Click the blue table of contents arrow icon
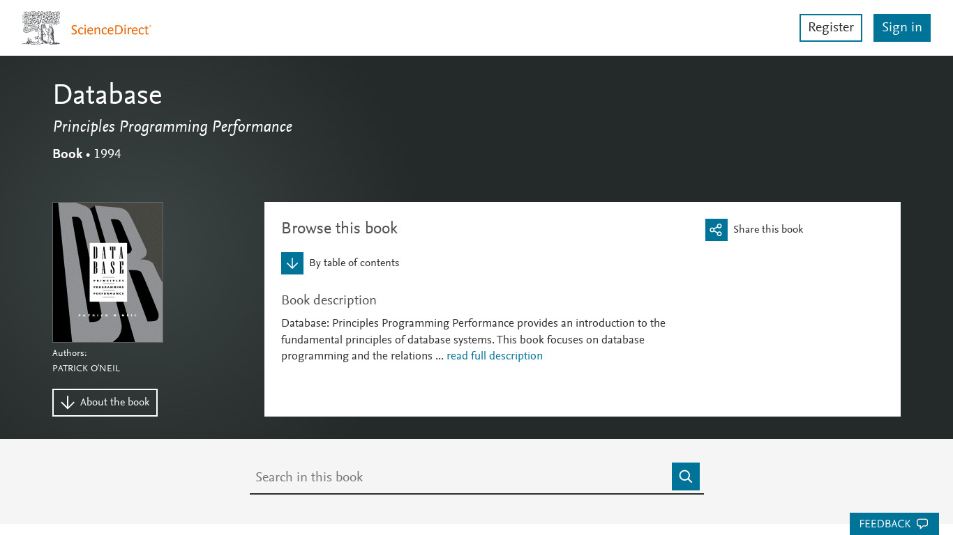The height and width of the screenshot is (535, 953). pyautogui.click(x=292, y=263)
